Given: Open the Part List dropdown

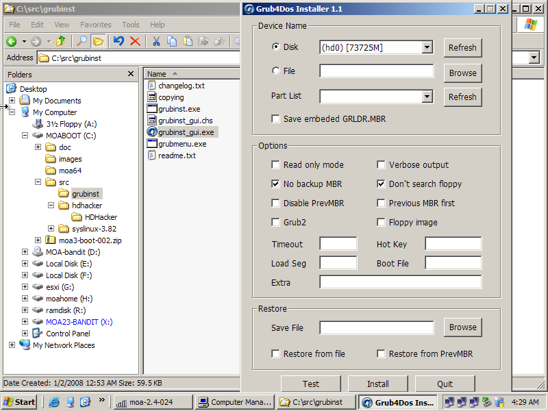Looking at the screenshot, I should (x=427, y=97).
